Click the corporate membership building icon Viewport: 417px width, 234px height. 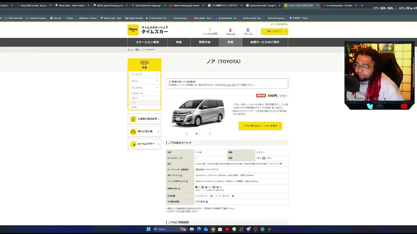point(248,30)
